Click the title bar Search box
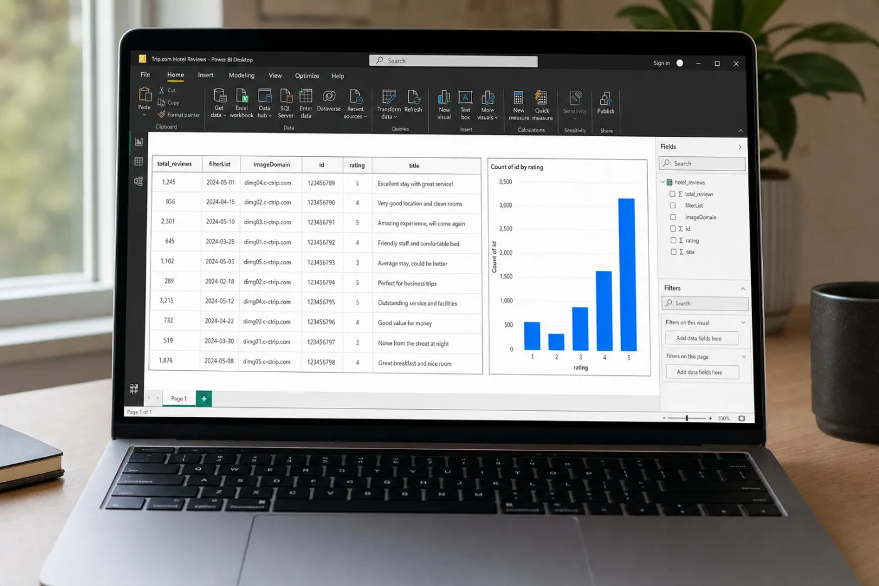This screenshot has height=586, width=879. [453, 61]
